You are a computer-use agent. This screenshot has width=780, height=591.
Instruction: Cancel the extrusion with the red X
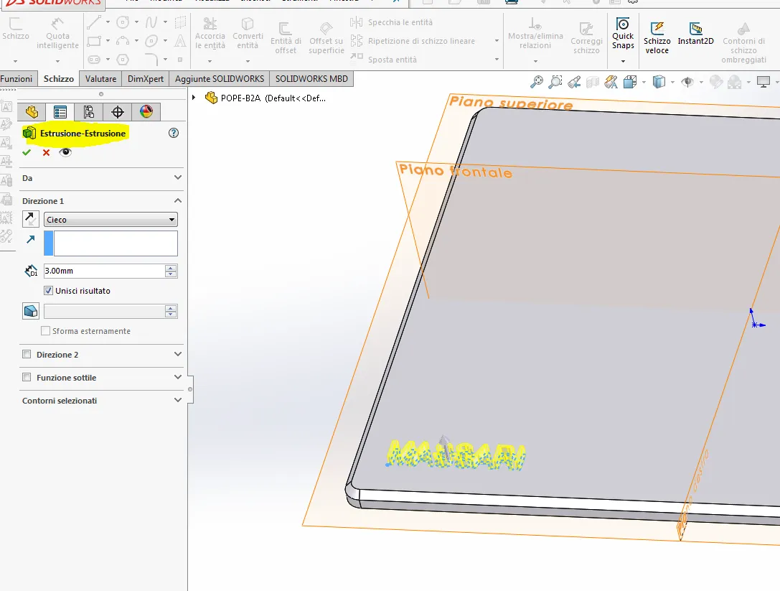point(46,152)
